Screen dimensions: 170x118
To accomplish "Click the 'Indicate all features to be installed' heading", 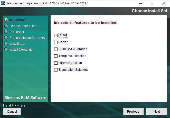I will 86,23.
